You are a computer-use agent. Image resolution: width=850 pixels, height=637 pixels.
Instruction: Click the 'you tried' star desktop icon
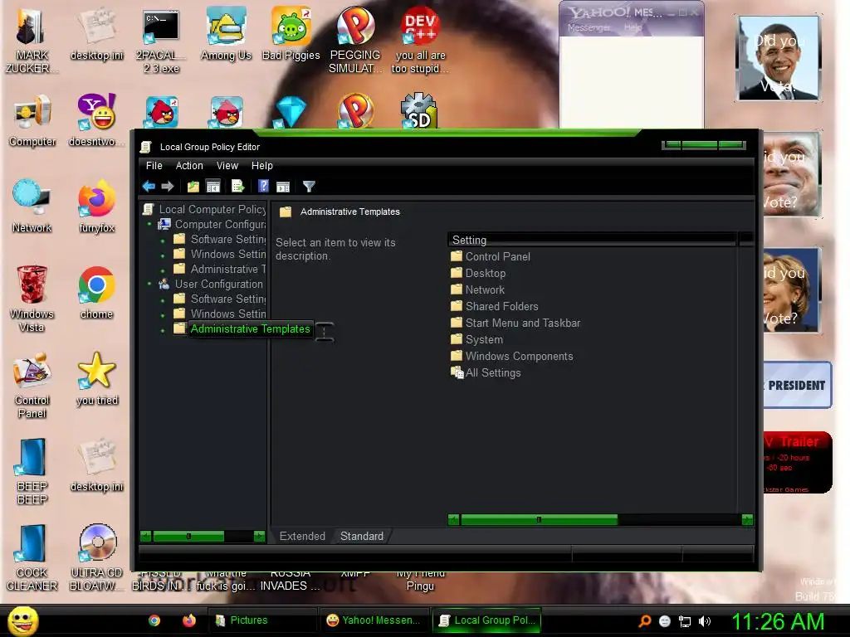coord(97,379)
